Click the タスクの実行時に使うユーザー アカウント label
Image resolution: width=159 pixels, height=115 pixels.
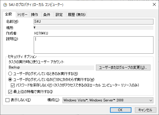(x=36, y=62)
